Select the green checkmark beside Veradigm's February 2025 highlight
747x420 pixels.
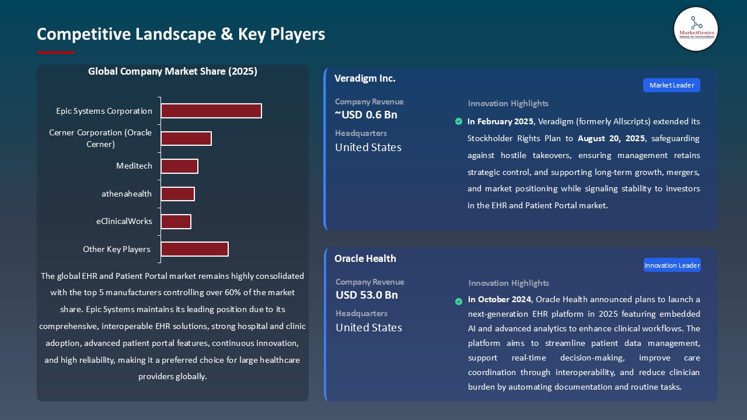pos(459,121)
